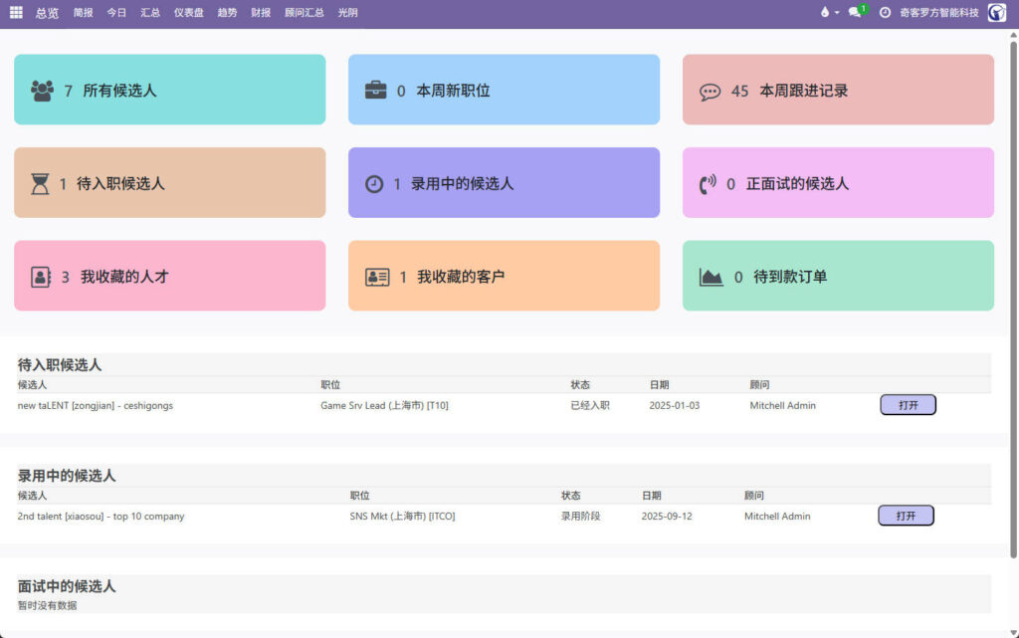Click 打开 button for 2nd talent candidate
The image size is (1019, 638).
coord(905,515)
